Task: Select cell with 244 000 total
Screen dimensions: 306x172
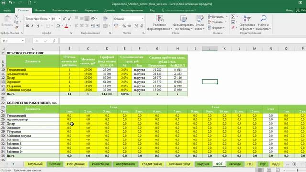Action: tap(107, 94)
